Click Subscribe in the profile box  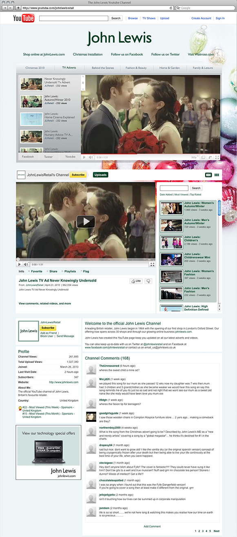48,328
